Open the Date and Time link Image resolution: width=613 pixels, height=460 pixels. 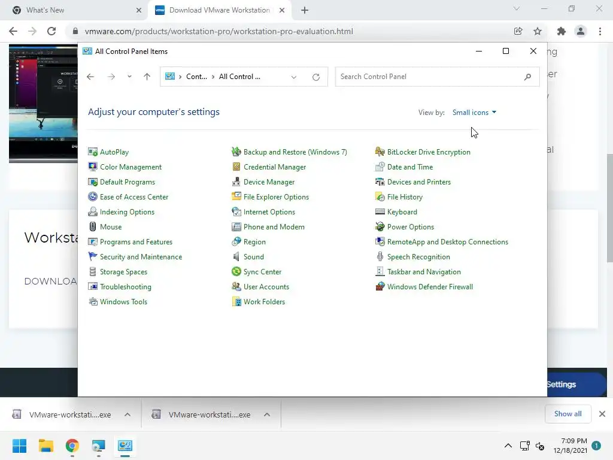(x=409, y=167)
